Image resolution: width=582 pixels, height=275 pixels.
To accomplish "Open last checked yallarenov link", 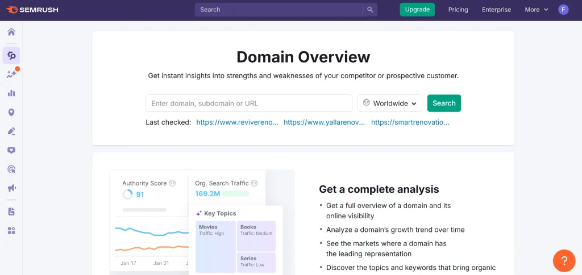I will 325,122.
